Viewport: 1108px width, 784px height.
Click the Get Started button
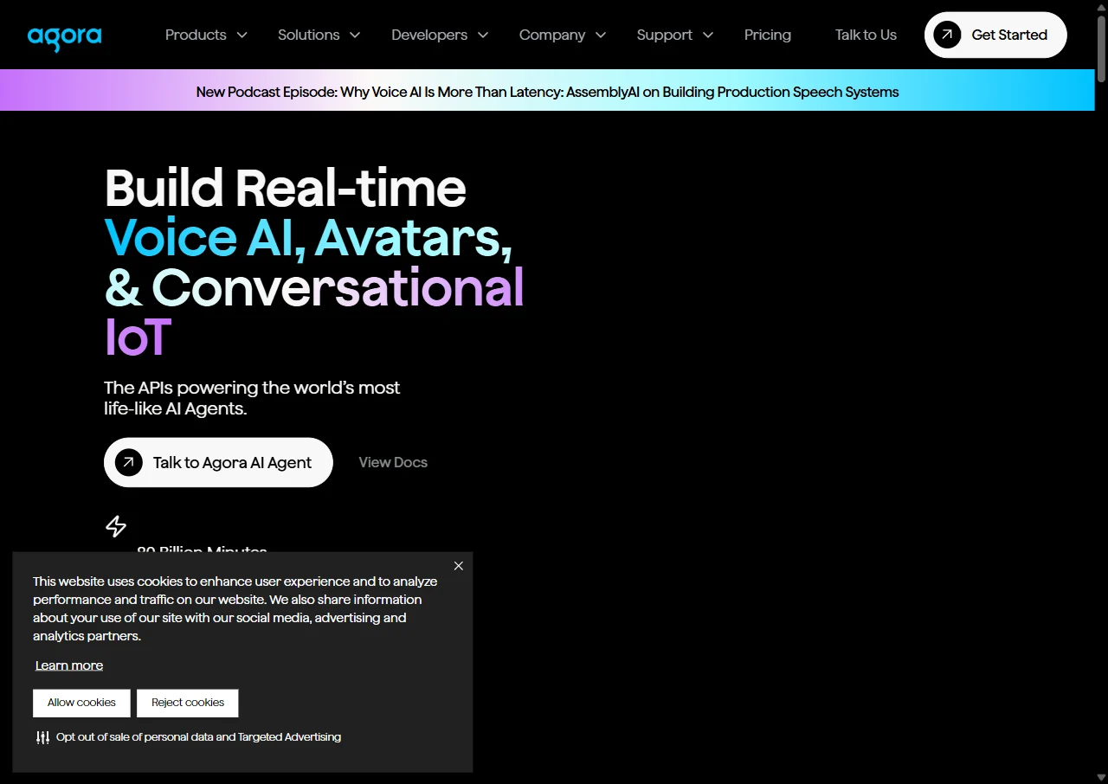click(x=995, y=35)
